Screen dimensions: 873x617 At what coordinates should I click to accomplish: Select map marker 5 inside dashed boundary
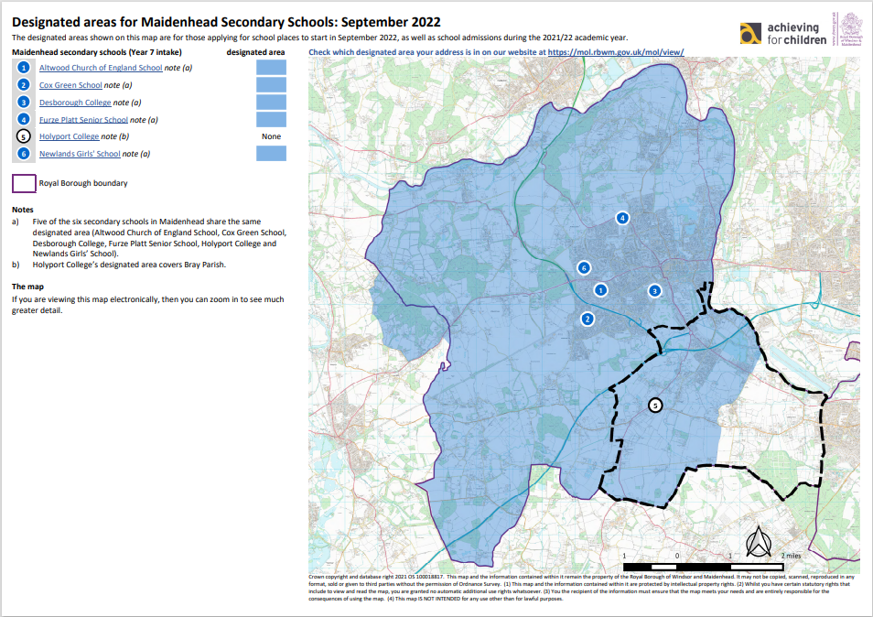[655, 405]
